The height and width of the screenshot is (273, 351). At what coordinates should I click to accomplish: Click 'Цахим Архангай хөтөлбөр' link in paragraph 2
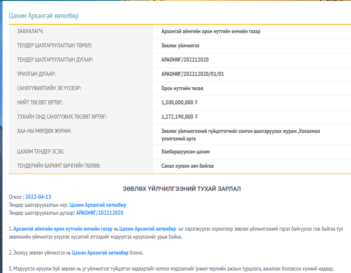tap(100, 253)
